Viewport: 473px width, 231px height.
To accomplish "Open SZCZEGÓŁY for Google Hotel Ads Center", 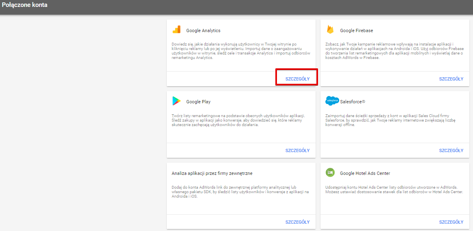I will [451, 222].
